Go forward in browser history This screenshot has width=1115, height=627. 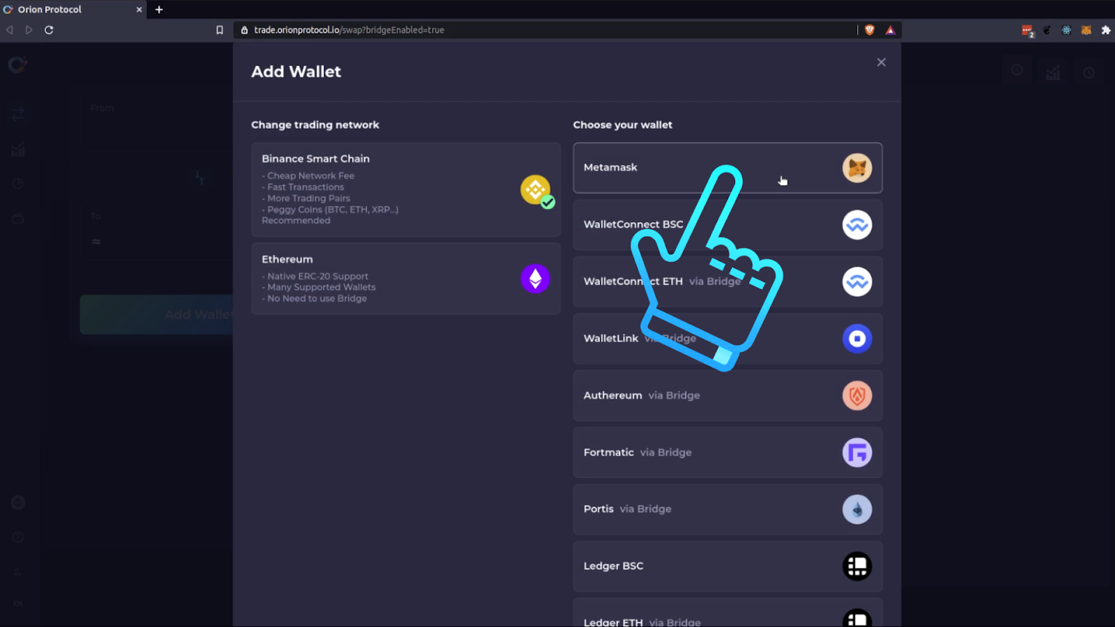(x=29, y=30)
